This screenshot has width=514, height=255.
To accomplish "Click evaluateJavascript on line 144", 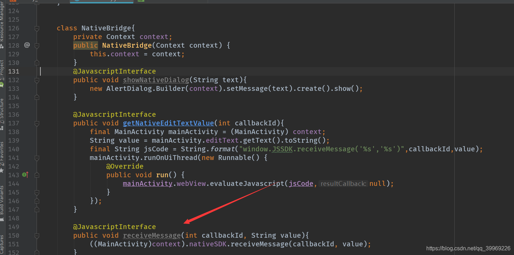I will click(x=247, y=183).
